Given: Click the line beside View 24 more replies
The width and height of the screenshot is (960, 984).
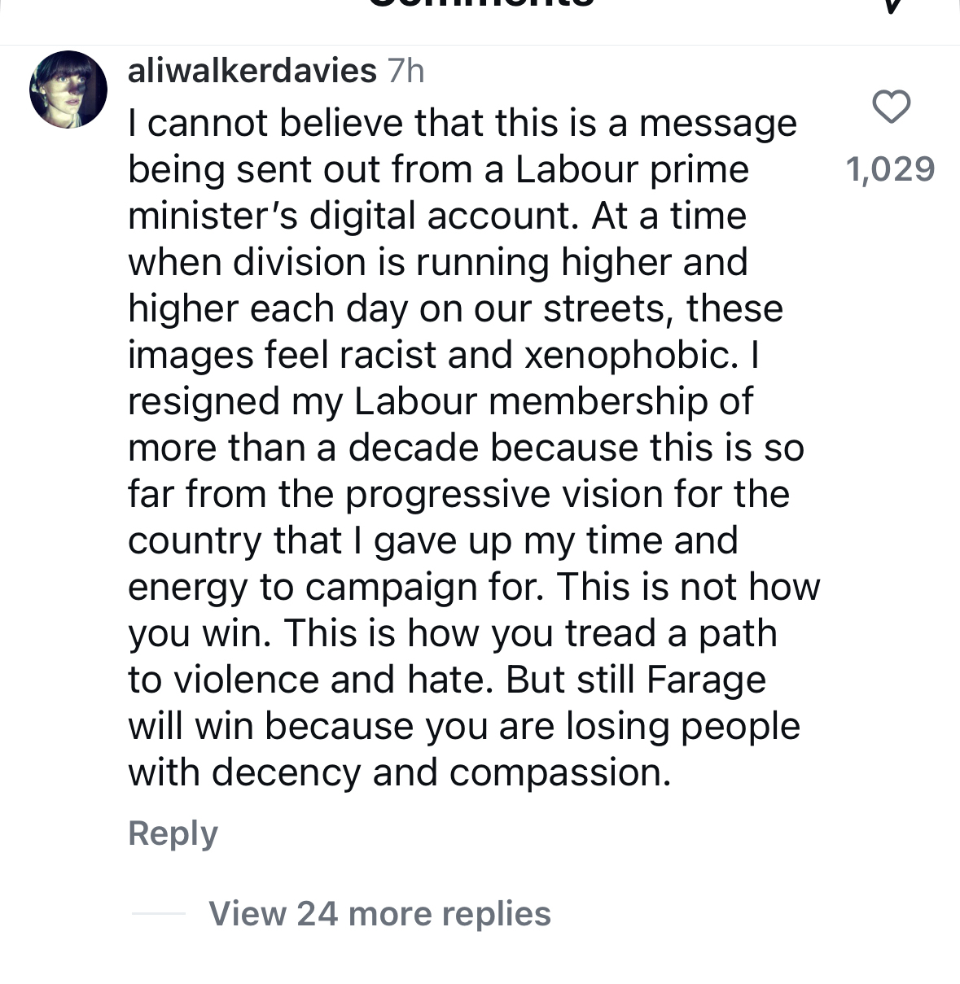Looking at the screenshot, I should (159, 913).
